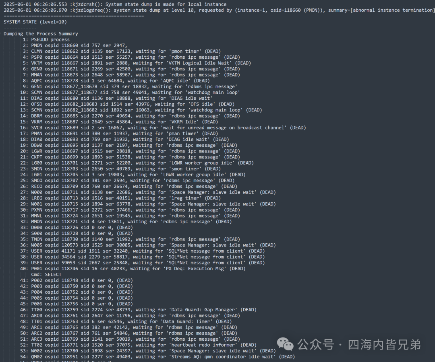Viewport: 435px width, 362px height.
Task: Click the GEN1 ospid 118677_118678 line
Action: 130,87
